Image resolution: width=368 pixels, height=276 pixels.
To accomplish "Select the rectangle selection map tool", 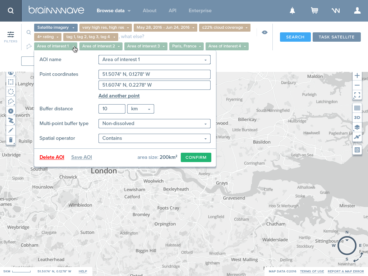I will 10,82.
